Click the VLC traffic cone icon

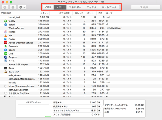coord(6,35)
